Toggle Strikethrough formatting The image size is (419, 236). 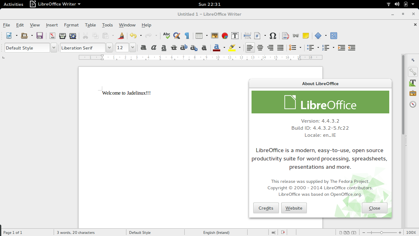coord(174,48)
